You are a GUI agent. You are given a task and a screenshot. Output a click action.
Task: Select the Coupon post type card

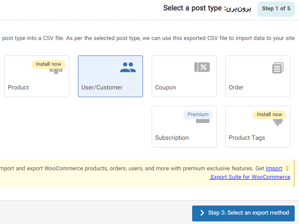[184, 77]
